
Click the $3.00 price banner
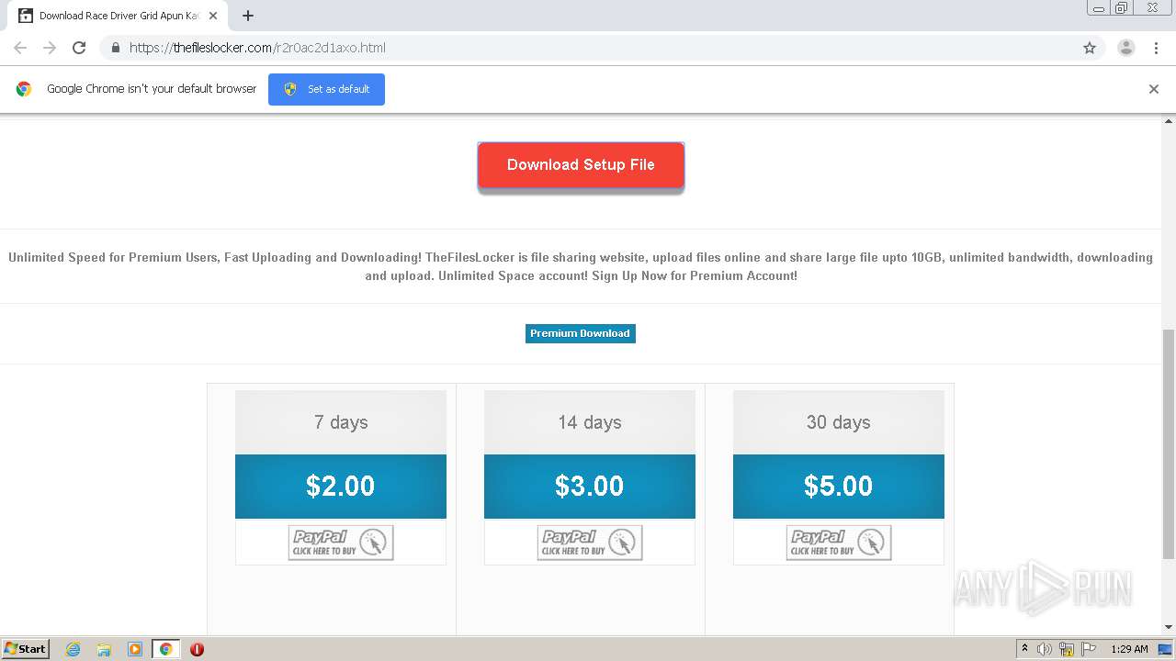pos(590,487)
